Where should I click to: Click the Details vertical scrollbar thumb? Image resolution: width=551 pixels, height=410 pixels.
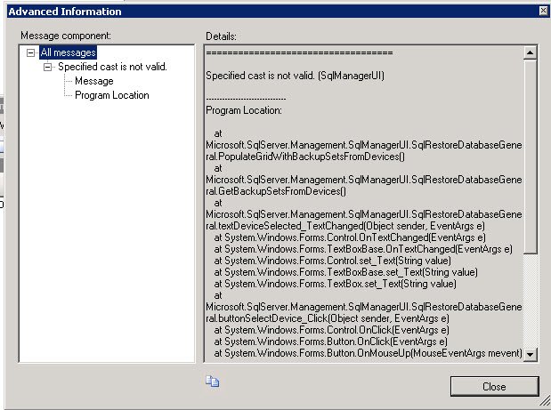(530, 157)
